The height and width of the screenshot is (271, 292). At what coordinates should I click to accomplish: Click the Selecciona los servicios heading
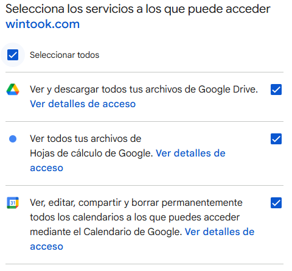[138, 9]
